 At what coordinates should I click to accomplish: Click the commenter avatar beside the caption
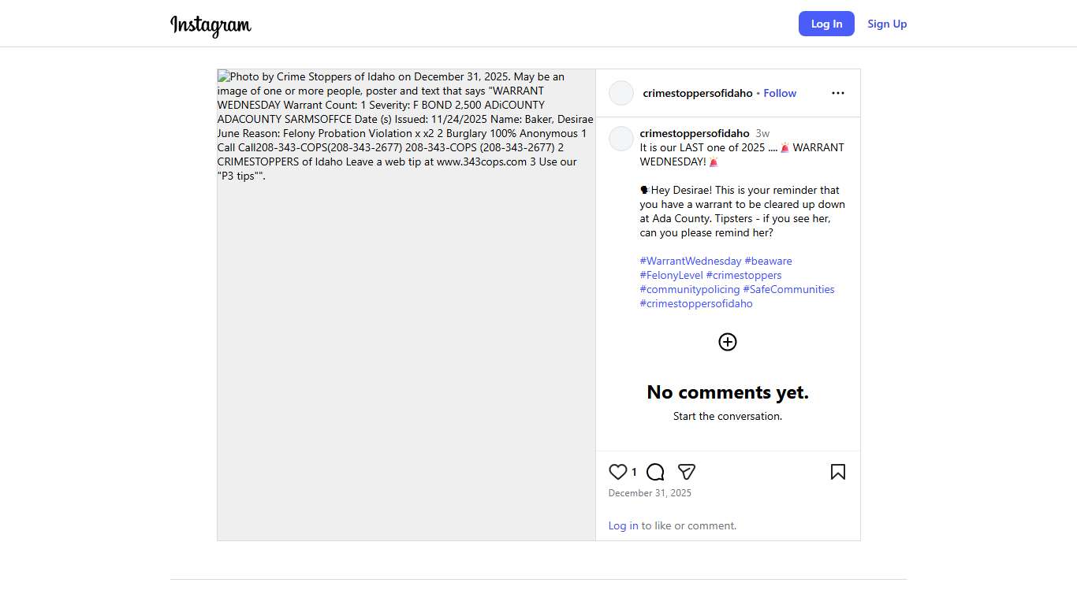(621, 139)
